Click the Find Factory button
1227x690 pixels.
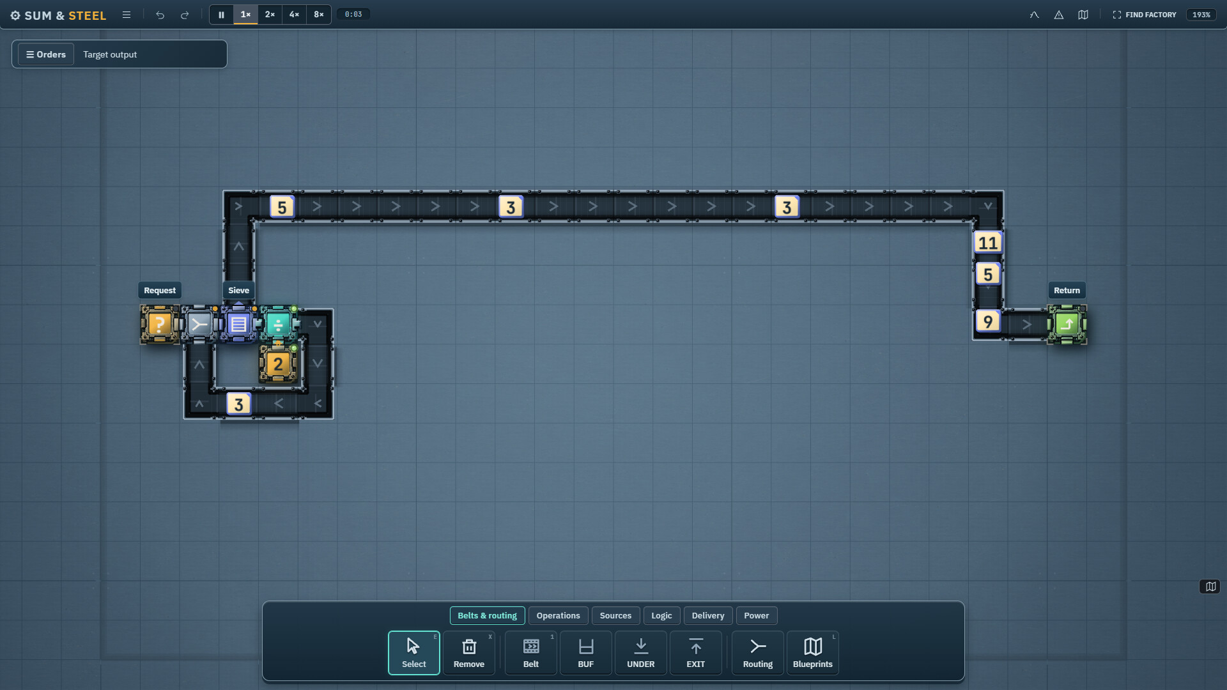click(1145, 15)
